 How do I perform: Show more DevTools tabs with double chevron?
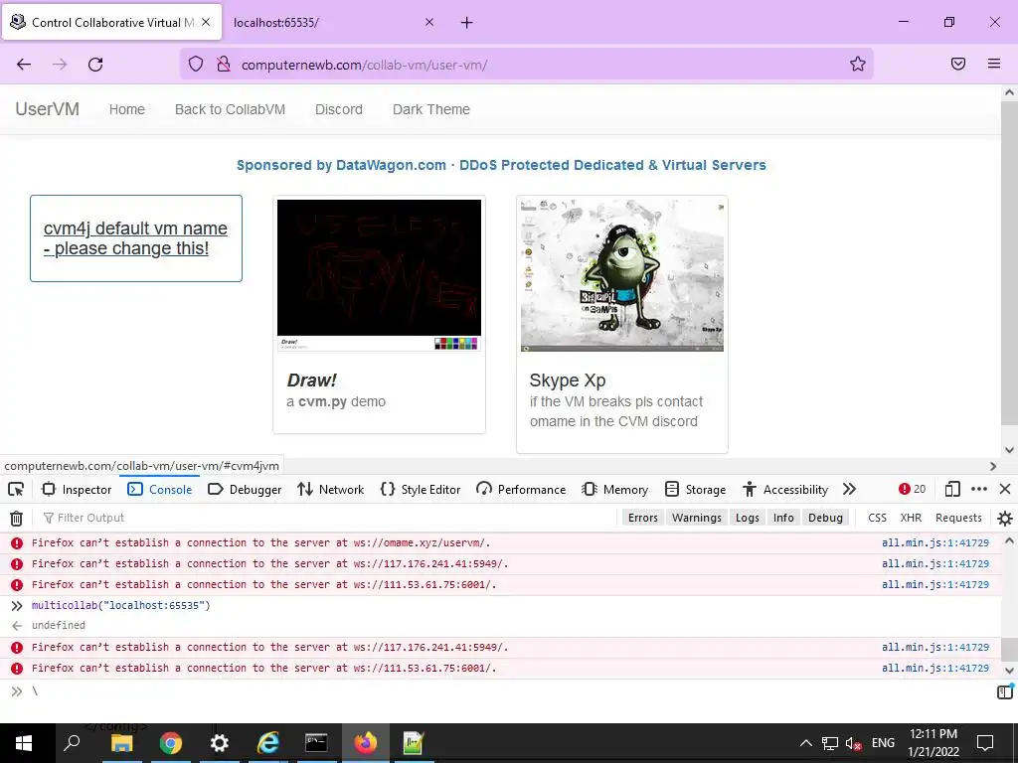849,489
